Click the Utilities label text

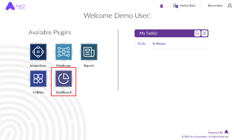pyautogui.click(x=38, y=92)
